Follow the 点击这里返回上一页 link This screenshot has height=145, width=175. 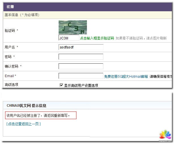pos(24,124)
